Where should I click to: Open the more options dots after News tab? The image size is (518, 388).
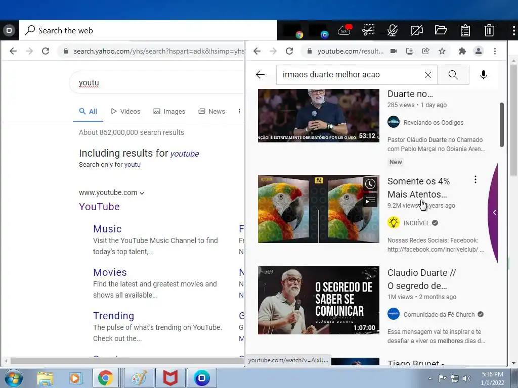point(239,112)
